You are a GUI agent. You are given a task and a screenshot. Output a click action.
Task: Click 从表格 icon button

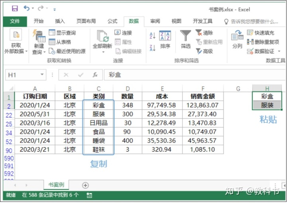point(60,42)
